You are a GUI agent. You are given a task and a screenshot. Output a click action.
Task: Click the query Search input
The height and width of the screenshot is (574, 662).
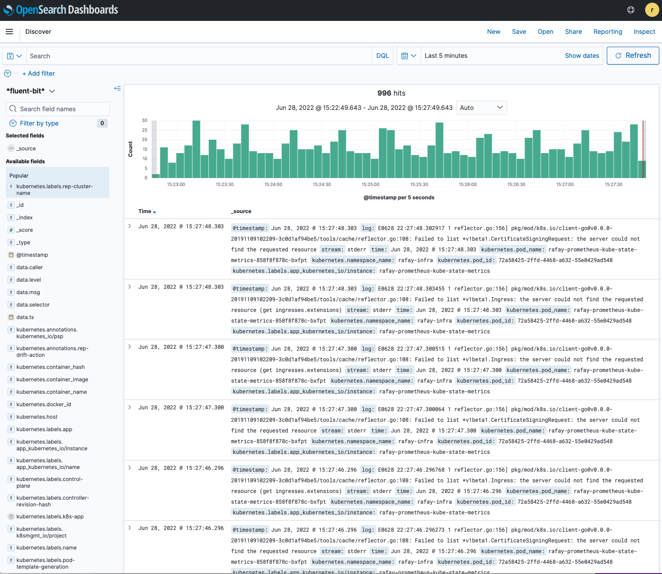pos(199,56)
